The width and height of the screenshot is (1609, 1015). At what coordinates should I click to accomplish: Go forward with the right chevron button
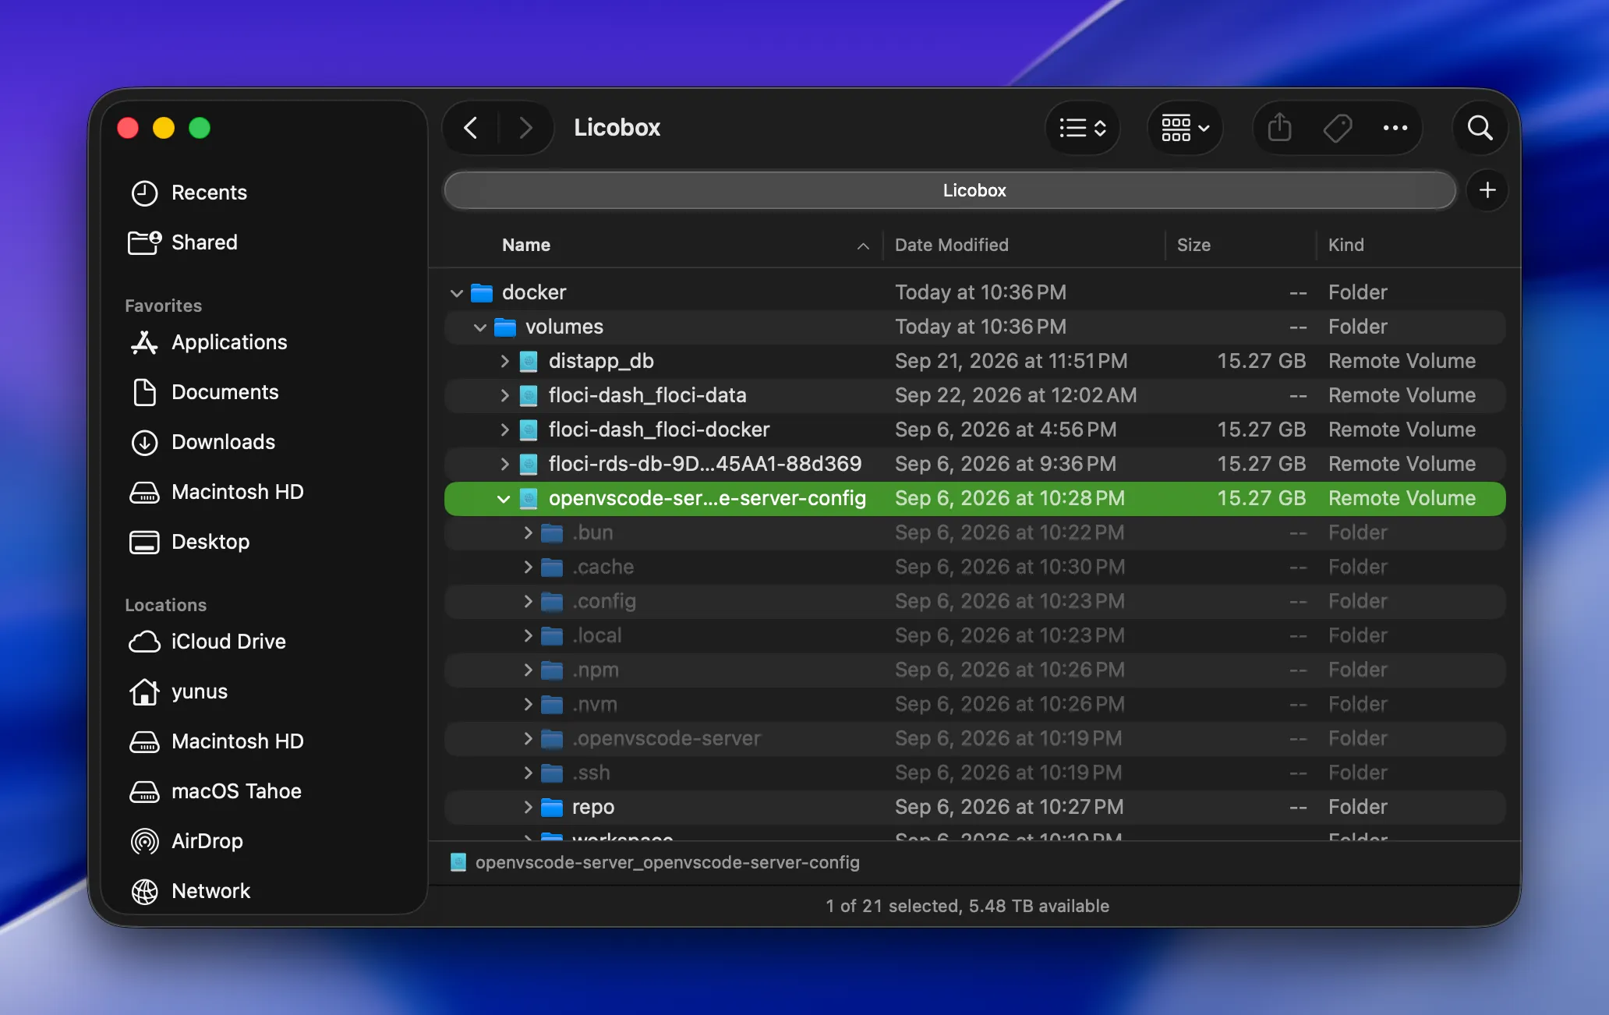(x=526, y=128)
